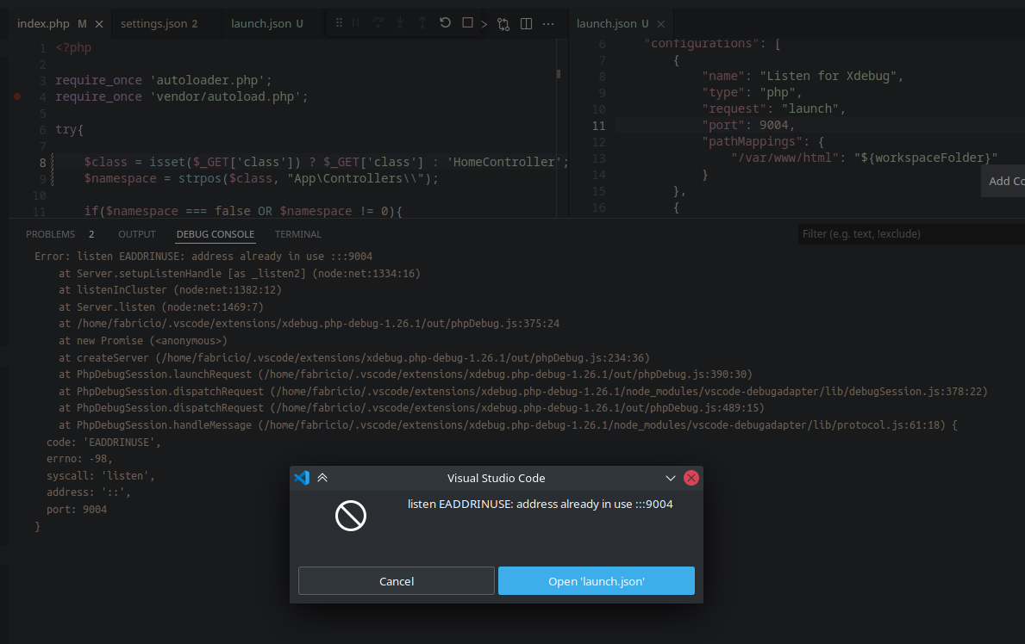Click Open 'launch.json' in the dialog
This screenshot has width=1025, height=644.
(x=596, y=580)
